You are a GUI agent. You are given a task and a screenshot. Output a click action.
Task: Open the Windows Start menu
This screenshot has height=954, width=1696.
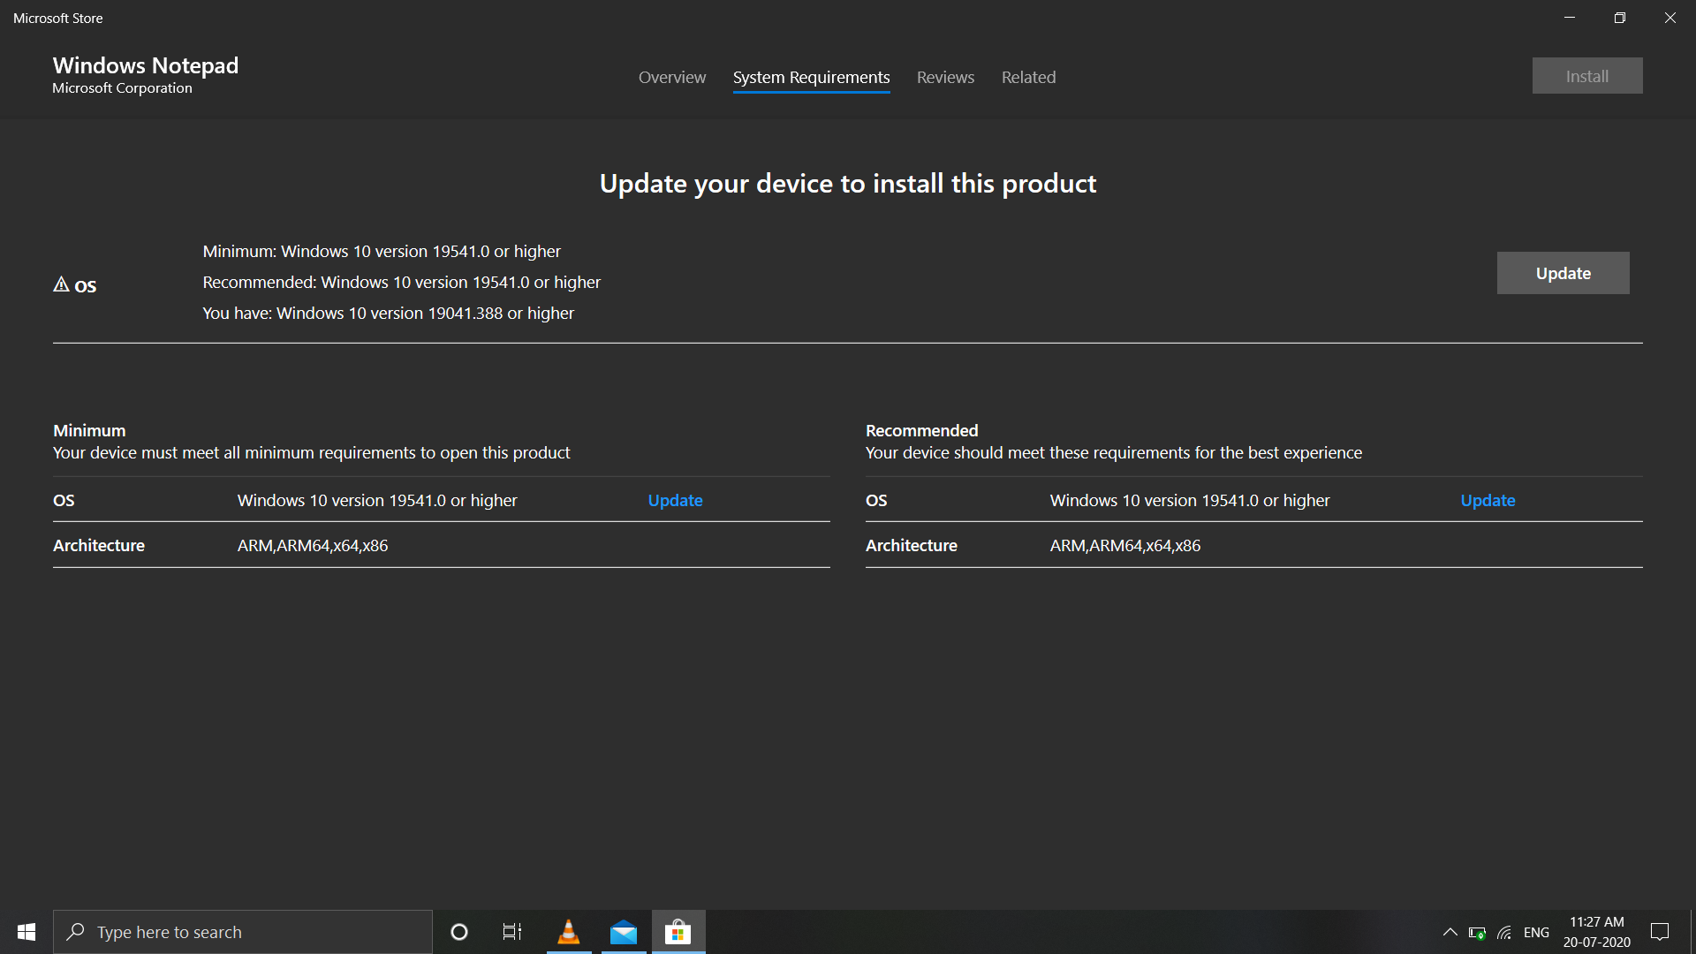[x=26, y=932]
